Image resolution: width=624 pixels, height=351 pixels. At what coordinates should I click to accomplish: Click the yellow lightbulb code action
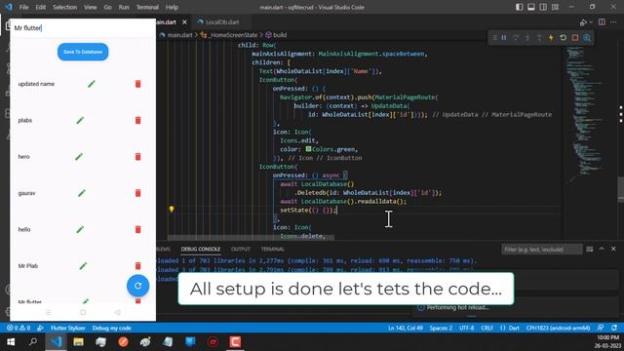tap(172, 209)
